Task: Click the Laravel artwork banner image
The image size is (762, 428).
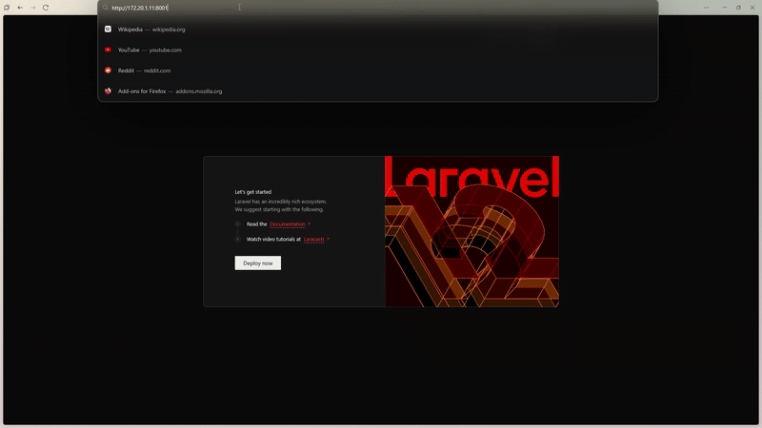Action: click(471, 231)
